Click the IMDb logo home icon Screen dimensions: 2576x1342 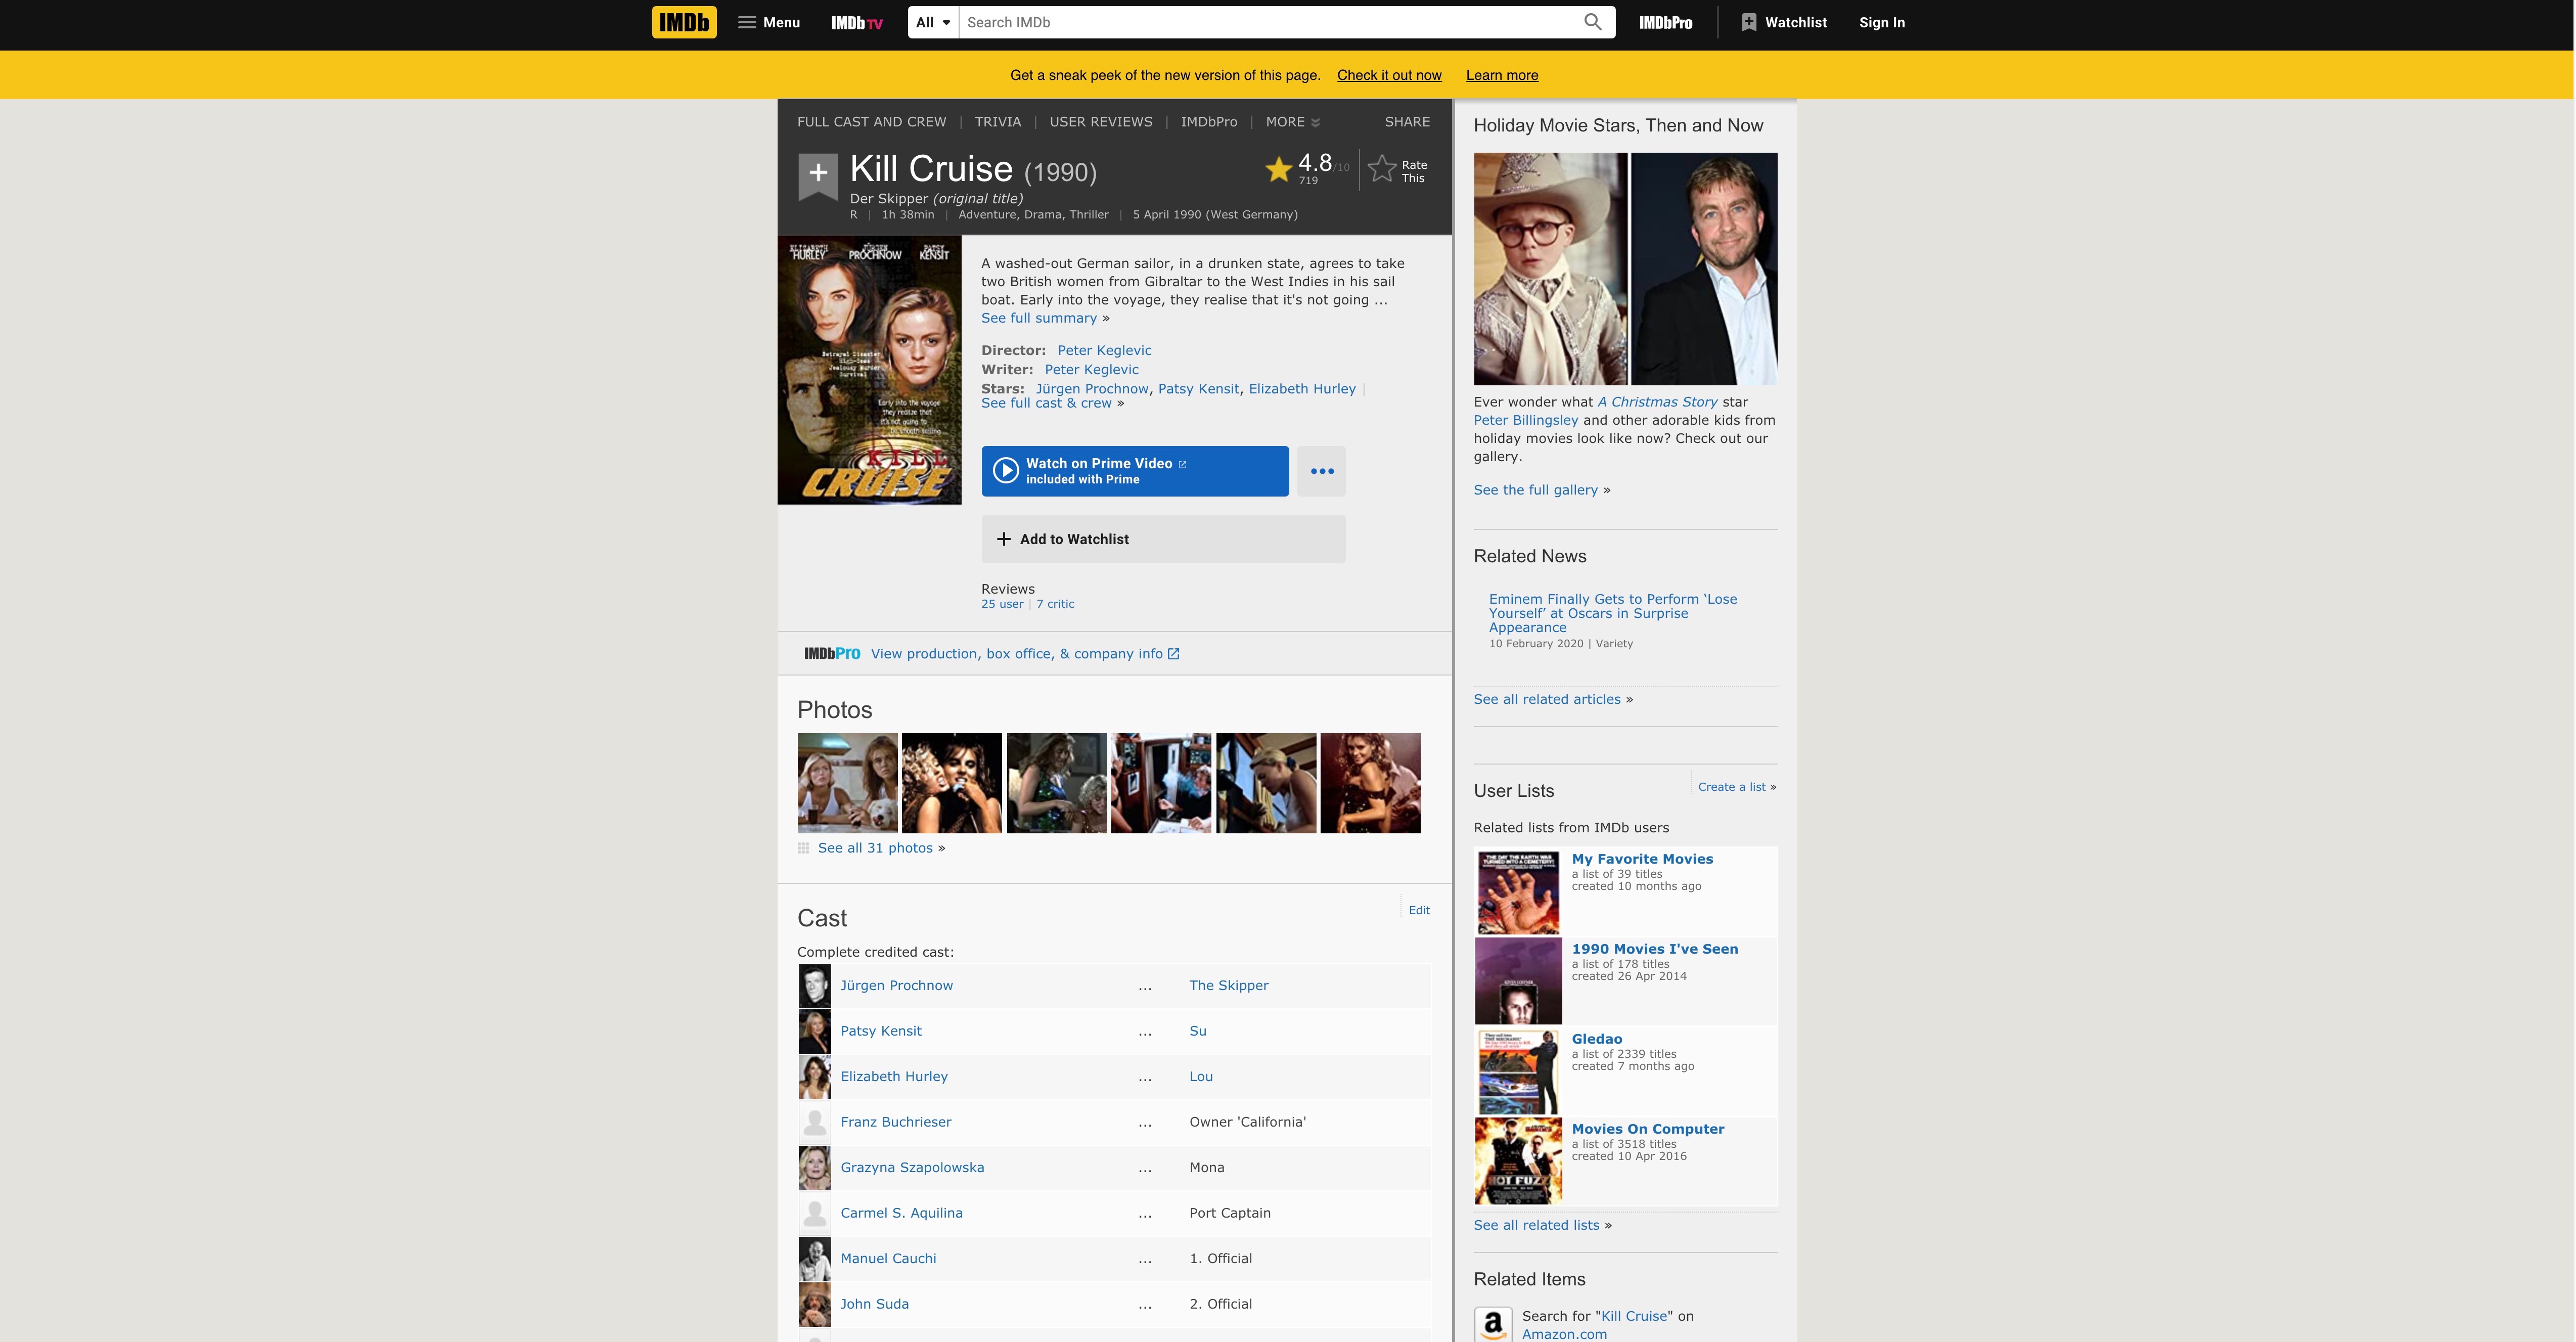(x=684, y=22)
